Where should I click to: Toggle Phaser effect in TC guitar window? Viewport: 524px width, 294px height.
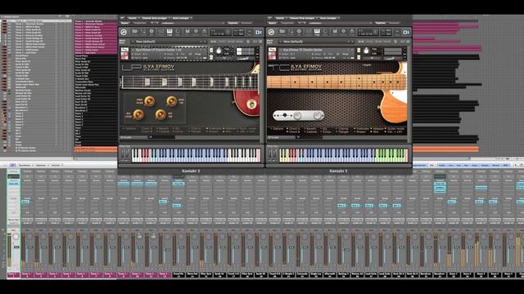pos(359,132)
